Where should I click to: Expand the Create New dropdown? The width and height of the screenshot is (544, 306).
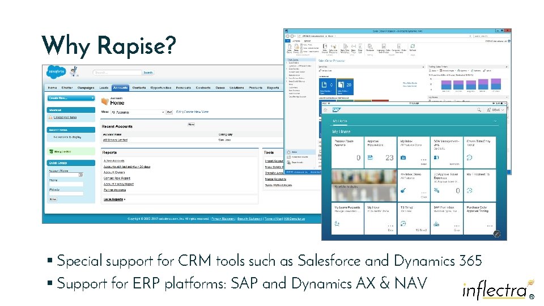coord(71,98)
